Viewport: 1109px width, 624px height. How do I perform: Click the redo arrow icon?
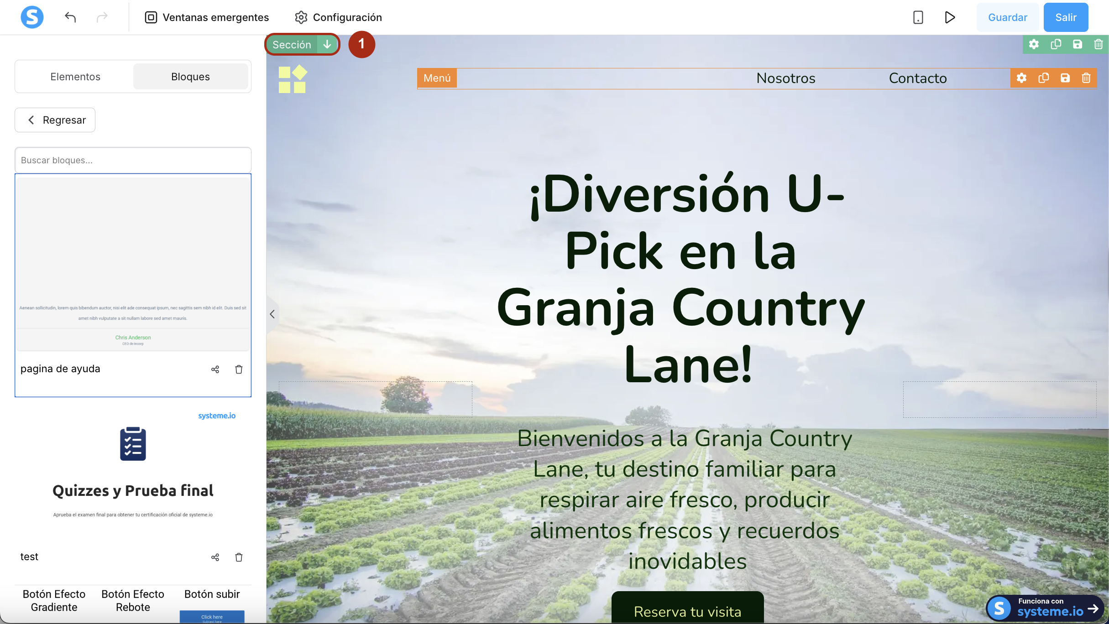point(102,17)
